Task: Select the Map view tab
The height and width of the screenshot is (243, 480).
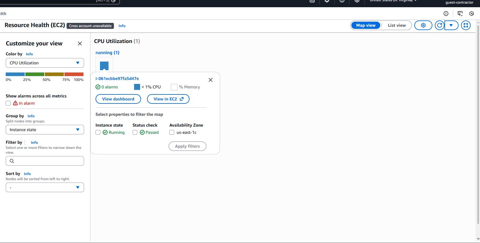Action: [366, 26]
